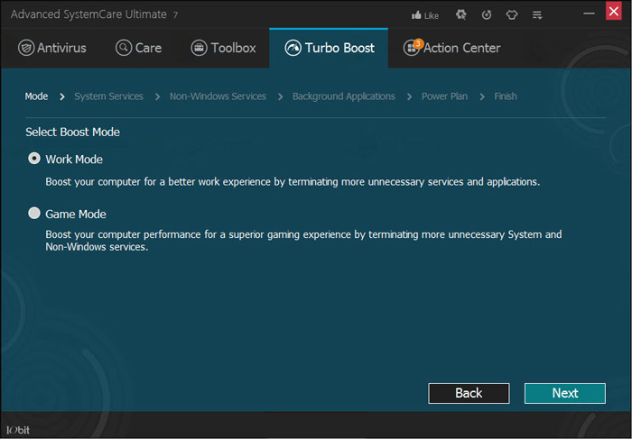Click the Game Mode label text
This screenshot has height=439, width=632.
[76, 214]
